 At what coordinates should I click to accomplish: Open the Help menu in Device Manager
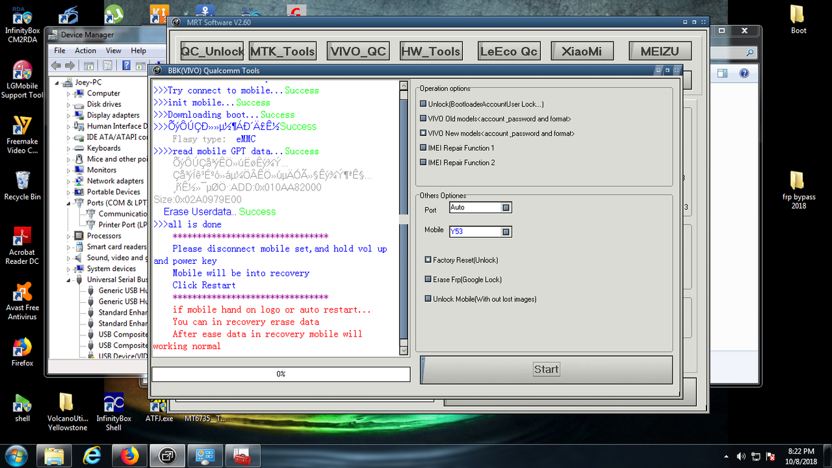click(x=138, y=50)
